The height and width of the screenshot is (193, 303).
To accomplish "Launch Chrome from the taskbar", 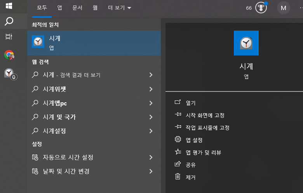I will 9,55.
